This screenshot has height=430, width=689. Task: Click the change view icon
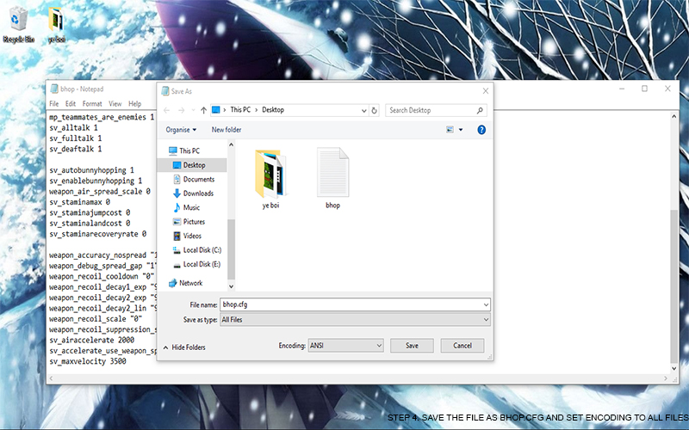(450, 130)
